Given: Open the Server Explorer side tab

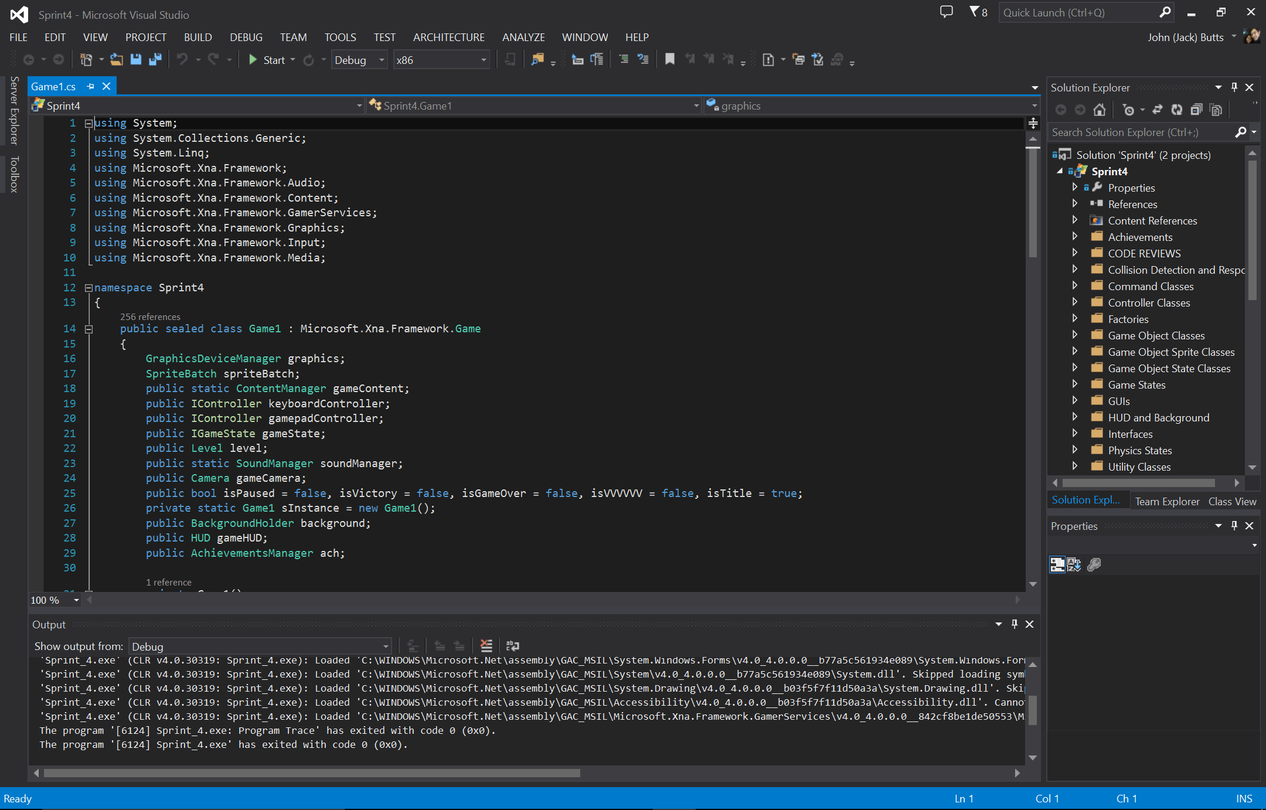Looking at the screenshot, I should (x=14, y=110).
